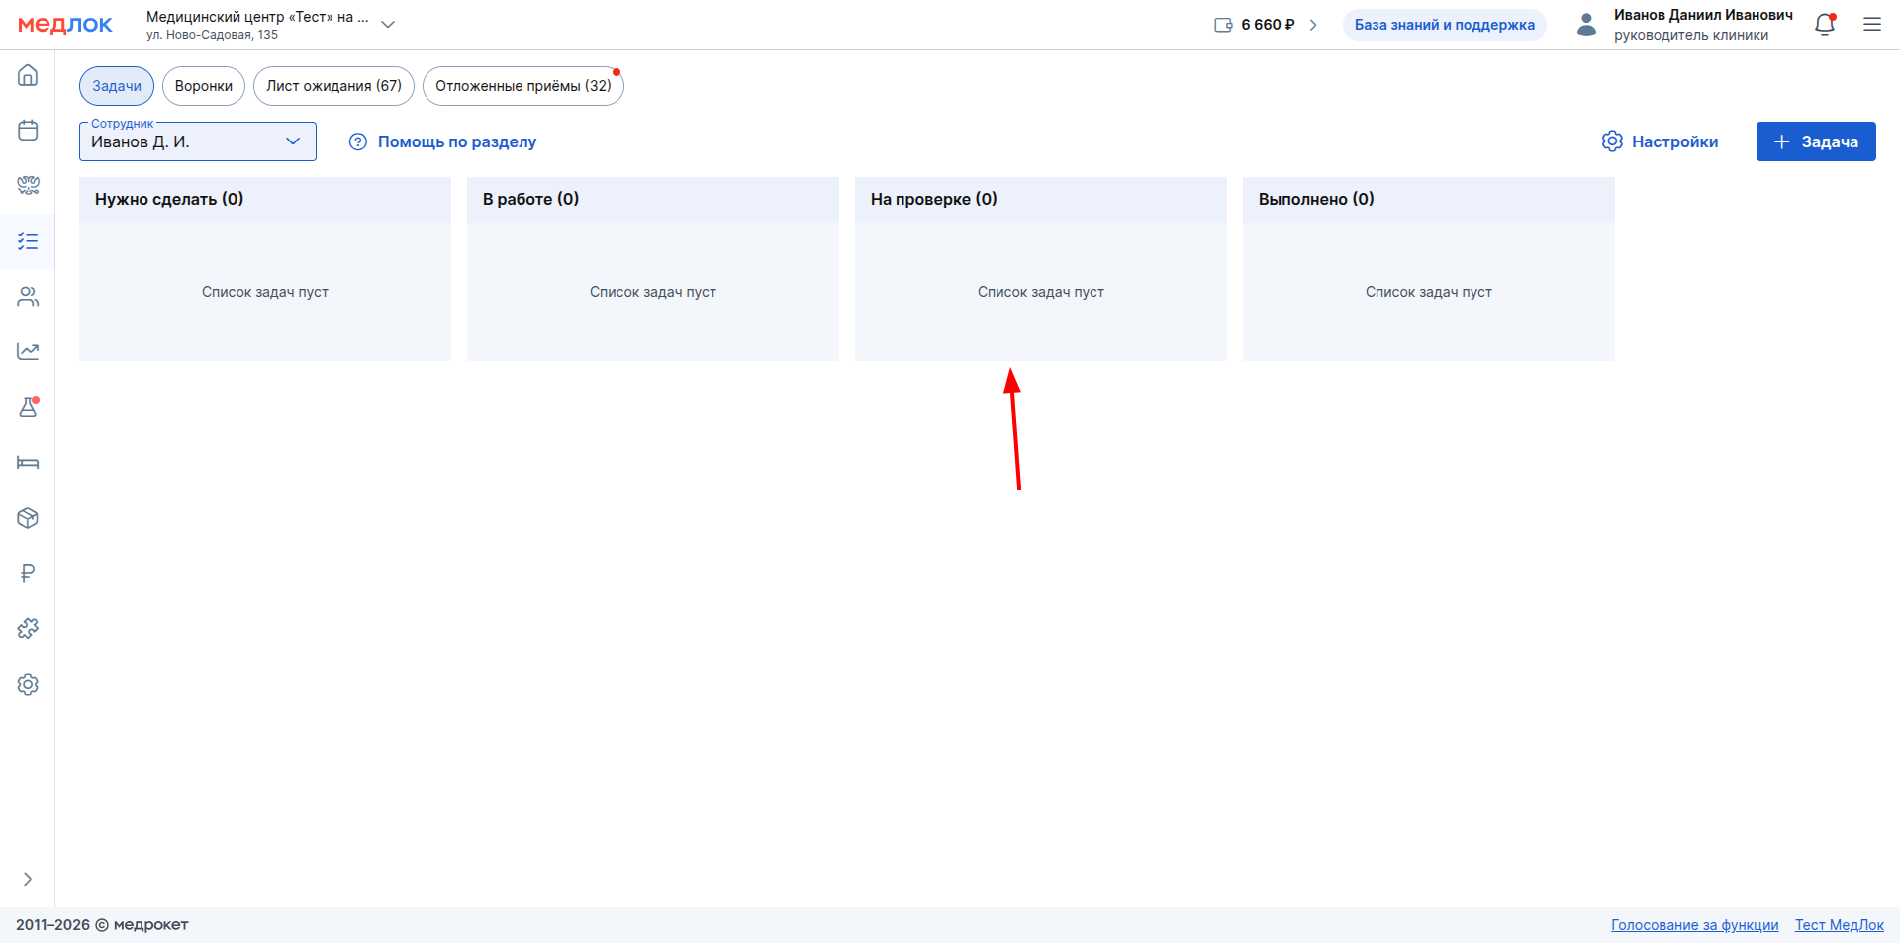Screen dimensions: 1900x943
Task: Click the 6 660 ₽ balance
Action: click(1266, 25)
